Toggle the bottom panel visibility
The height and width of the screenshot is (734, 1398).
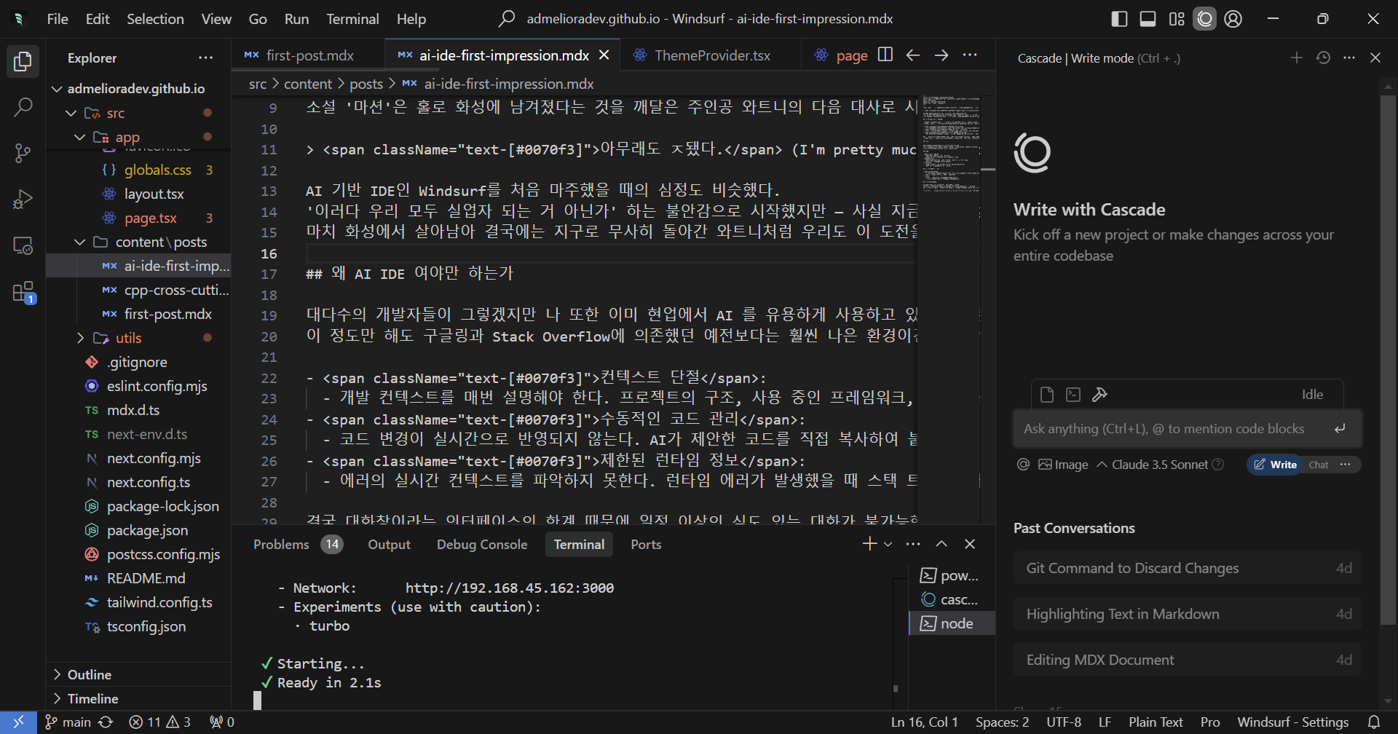point(1148,19)
